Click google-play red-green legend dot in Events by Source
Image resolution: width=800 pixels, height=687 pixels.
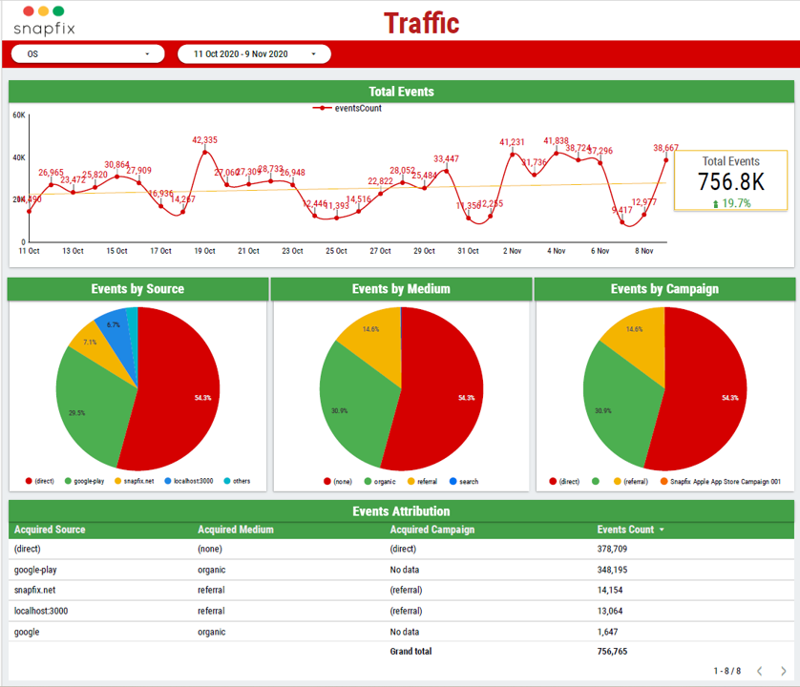click(x=68, y=481)
